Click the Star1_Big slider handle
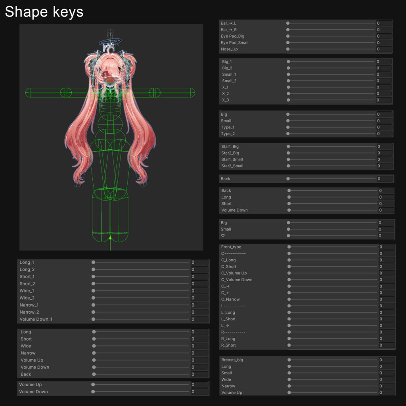 click(x=288, y=147)
